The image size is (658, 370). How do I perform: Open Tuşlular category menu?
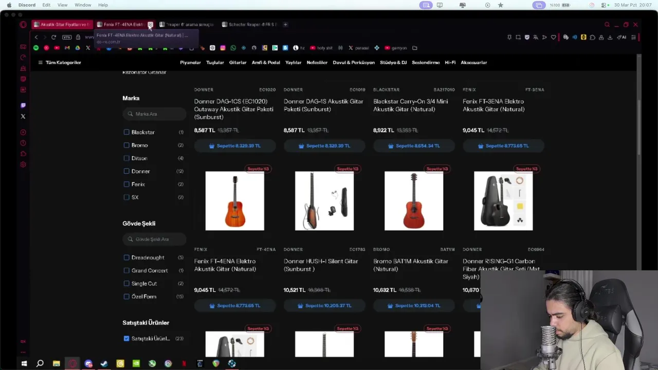click(x=215, y=62)
